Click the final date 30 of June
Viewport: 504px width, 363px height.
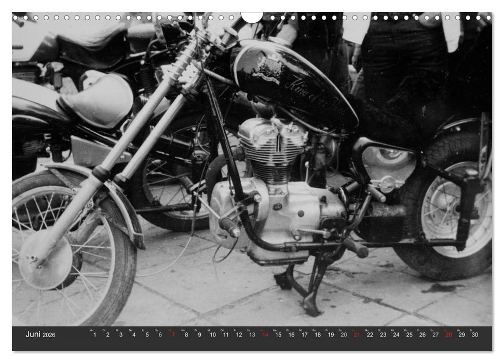tap(475, 334)
